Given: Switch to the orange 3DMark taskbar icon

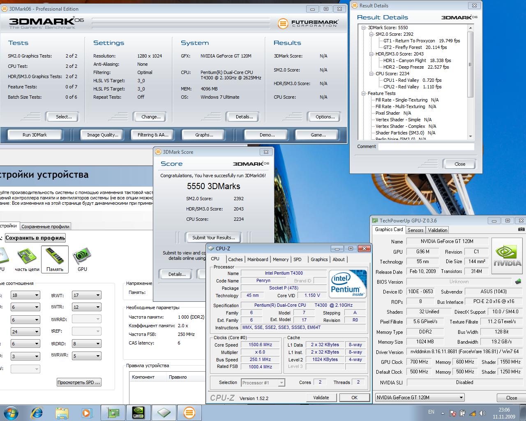Looking at the screenshot, I should click(x=189, y=412).
